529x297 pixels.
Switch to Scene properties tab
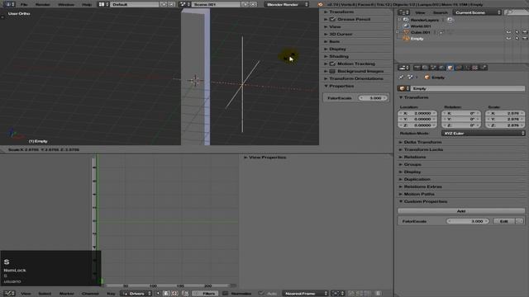pyautogui.click(x=433, y=68)
